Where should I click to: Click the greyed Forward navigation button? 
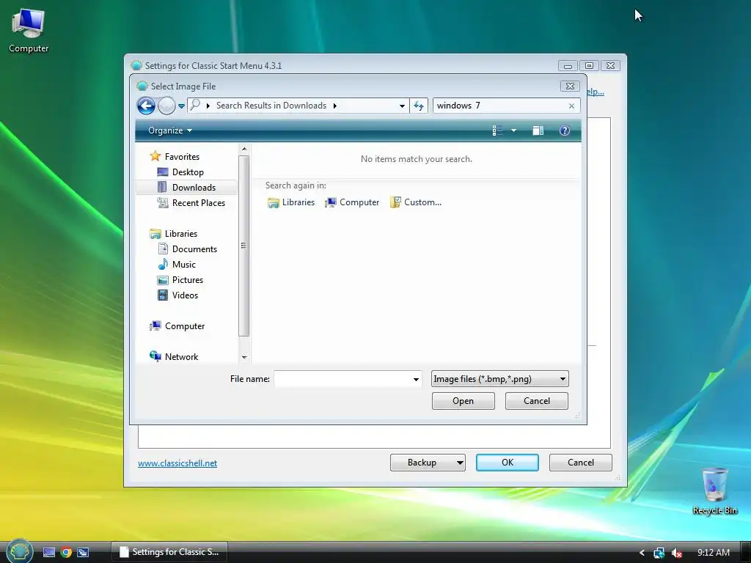(x=166, y=106)
